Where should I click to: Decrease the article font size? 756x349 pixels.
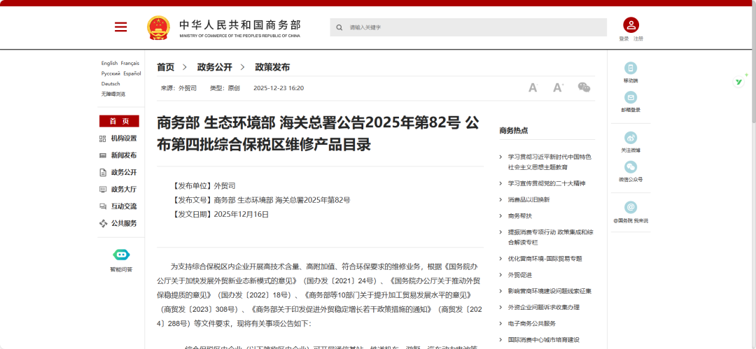pos(533,87)
